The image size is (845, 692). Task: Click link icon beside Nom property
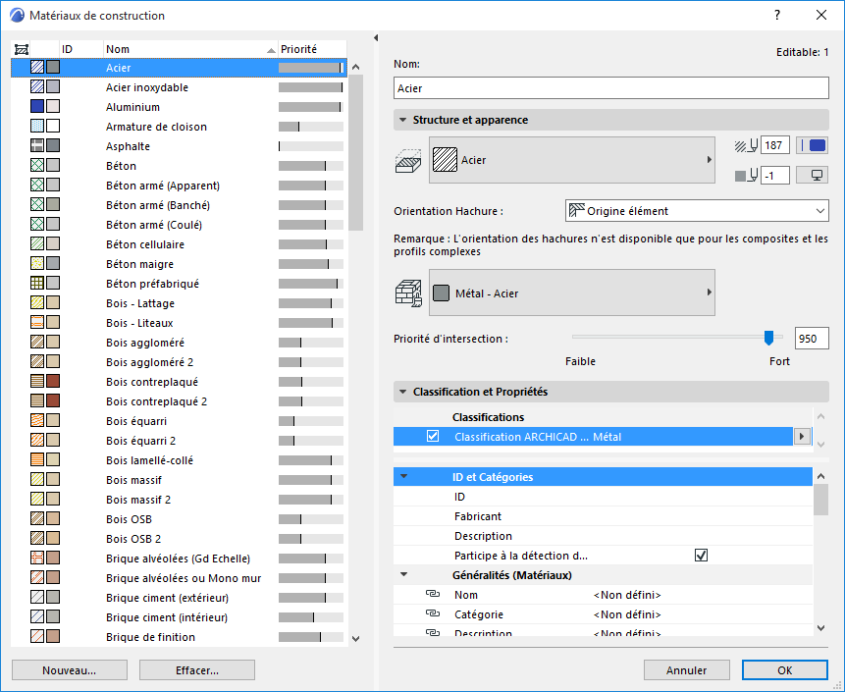(x=433, y=594)
